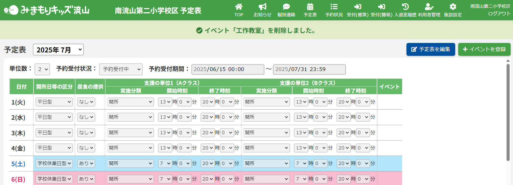The image size is (513, 185).
Task: Click the イベントを登録 button
Action: coord(484,49)
